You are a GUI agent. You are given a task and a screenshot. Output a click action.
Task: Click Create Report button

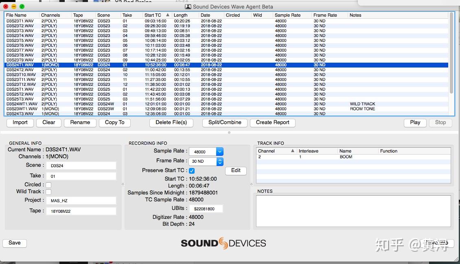tap(272, 122)
